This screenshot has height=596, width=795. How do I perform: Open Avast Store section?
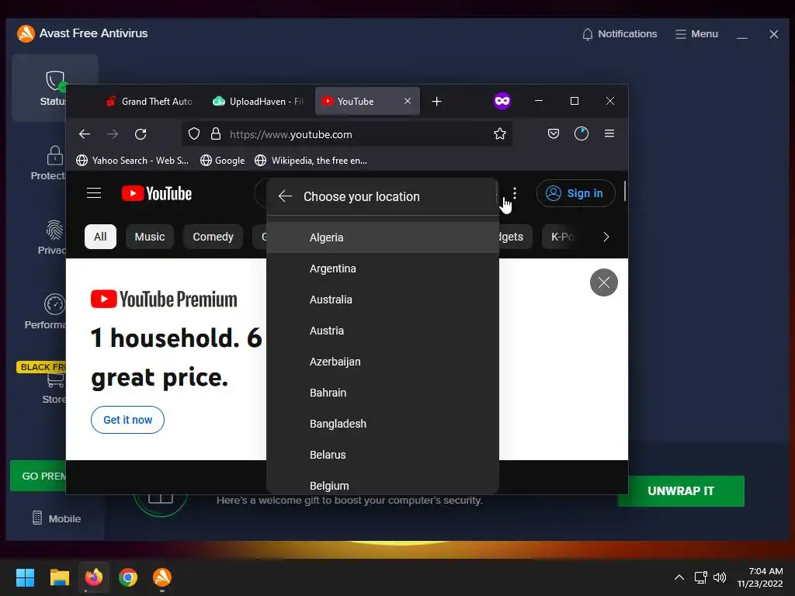(x=53, y=388)
